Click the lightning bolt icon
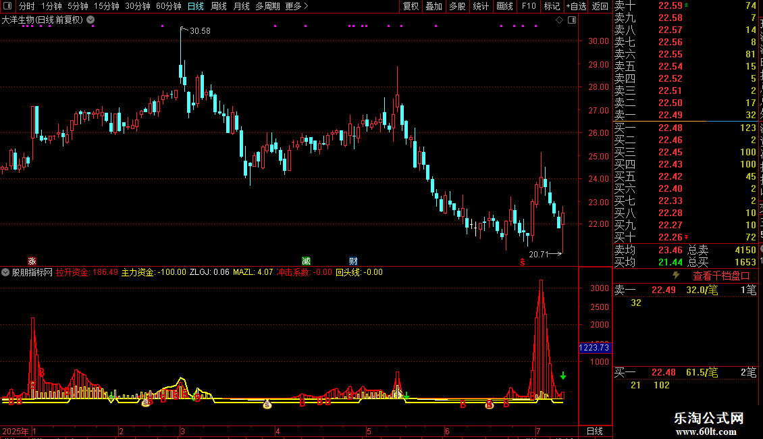The height and width of the screenshot is (439, 763). pos(676,276)
